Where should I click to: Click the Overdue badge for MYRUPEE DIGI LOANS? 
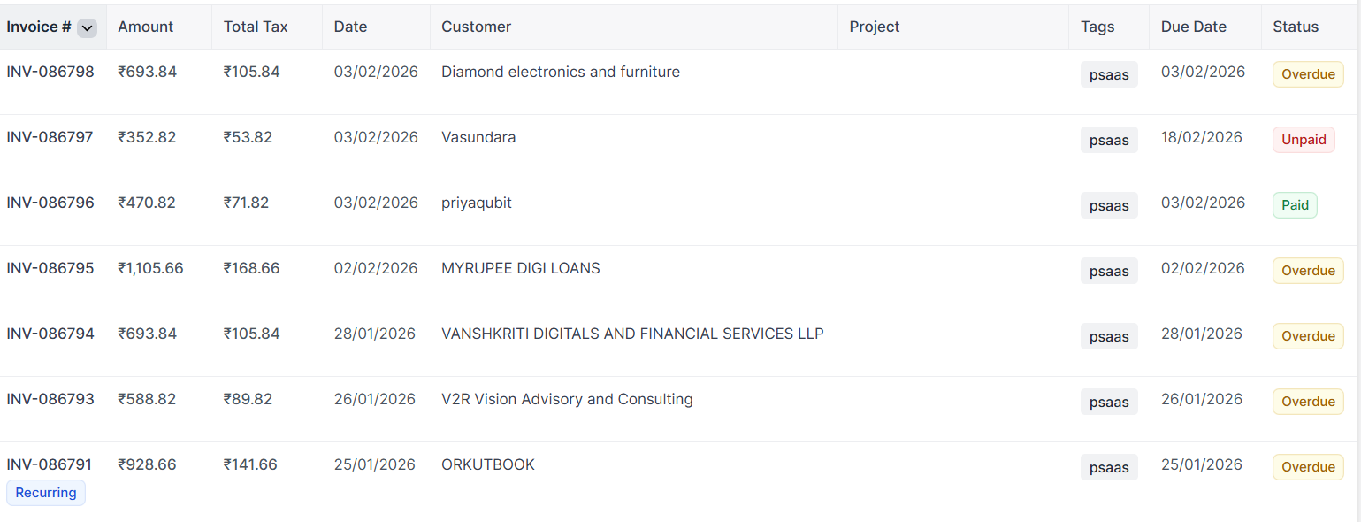click(x=1308, y=271)
